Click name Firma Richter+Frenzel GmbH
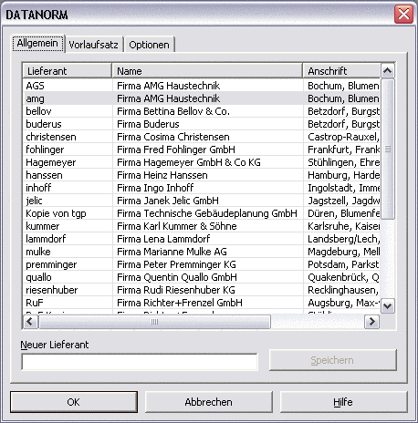Image resolution: width=418 pixels, height=423 pixels. click(x=180, y=303)
